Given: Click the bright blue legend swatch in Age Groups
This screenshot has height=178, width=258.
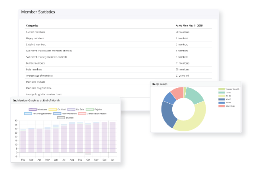Looking at the screenshot, I should click(221, 103).
